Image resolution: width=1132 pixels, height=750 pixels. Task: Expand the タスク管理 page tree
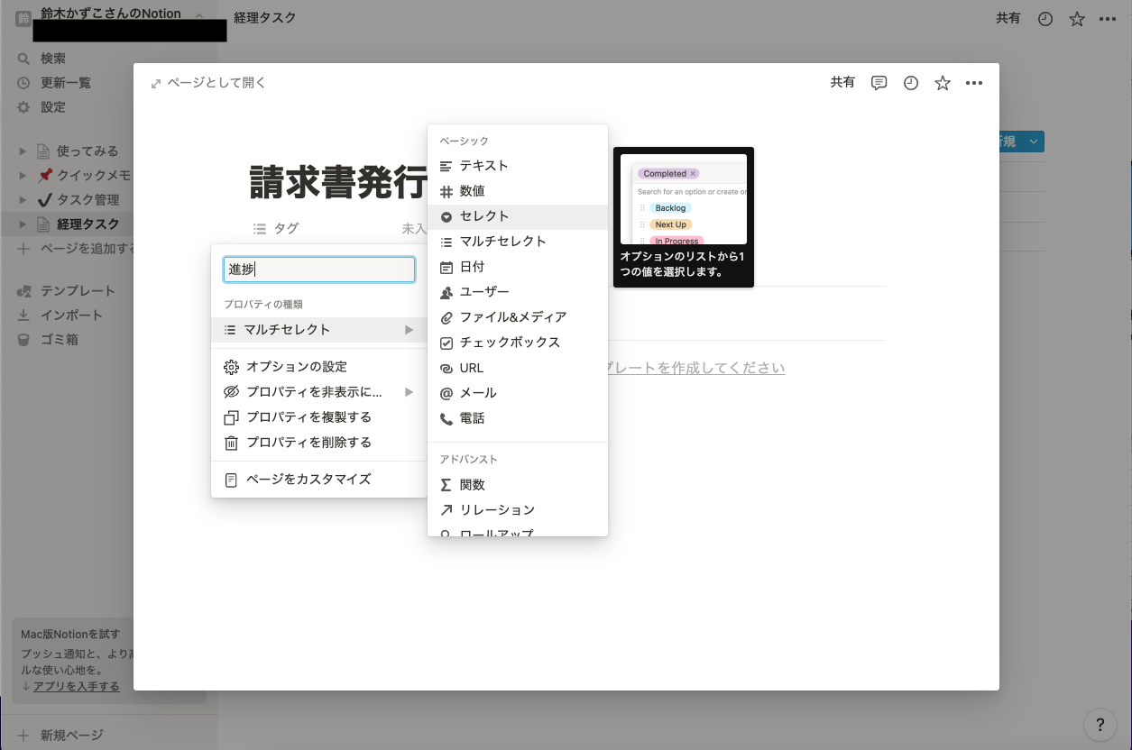pyautogui.click(x=23, y=200)
